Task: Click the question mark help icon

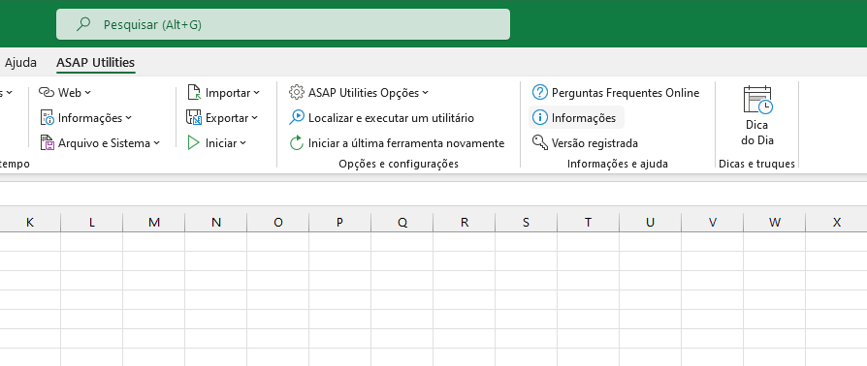Action: tap(539, 92)
